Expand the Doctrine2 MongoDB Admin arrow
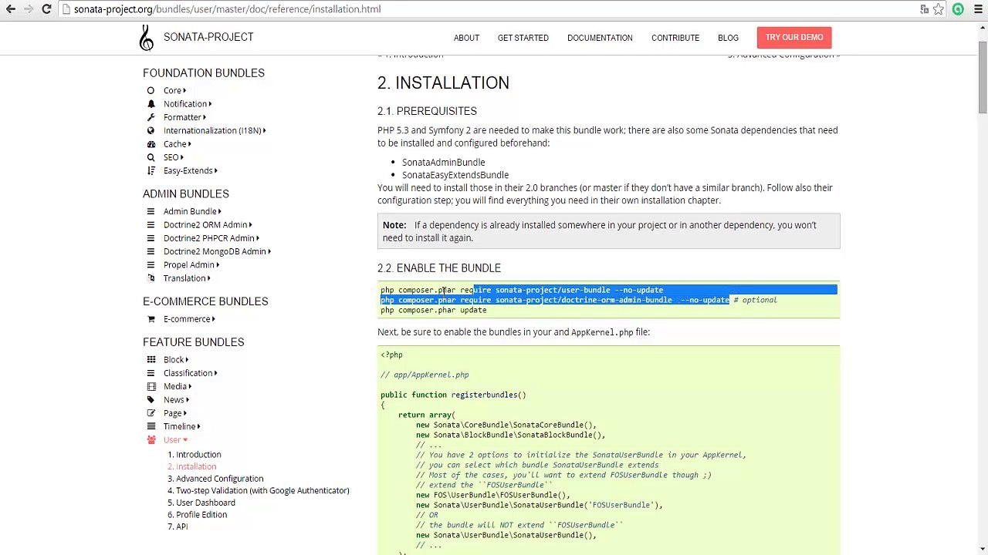Screen dimensions: 988x555 coord(269,251)
